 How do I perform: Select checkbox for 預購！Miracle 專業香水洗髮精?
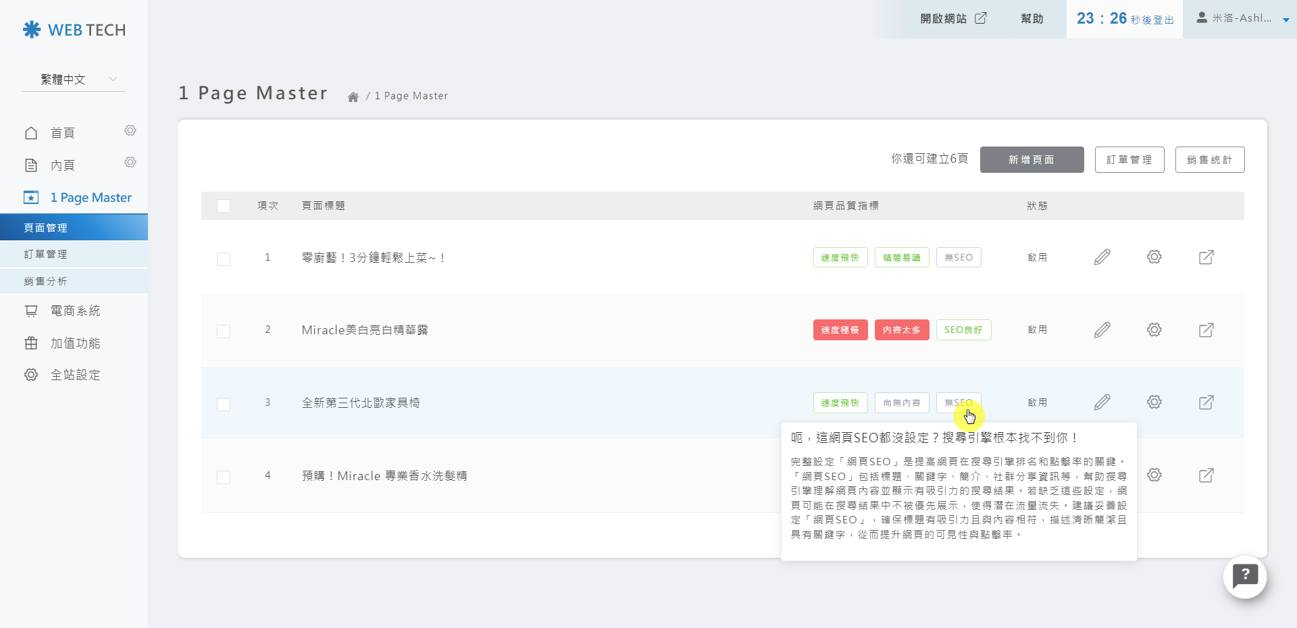point(224,477)
